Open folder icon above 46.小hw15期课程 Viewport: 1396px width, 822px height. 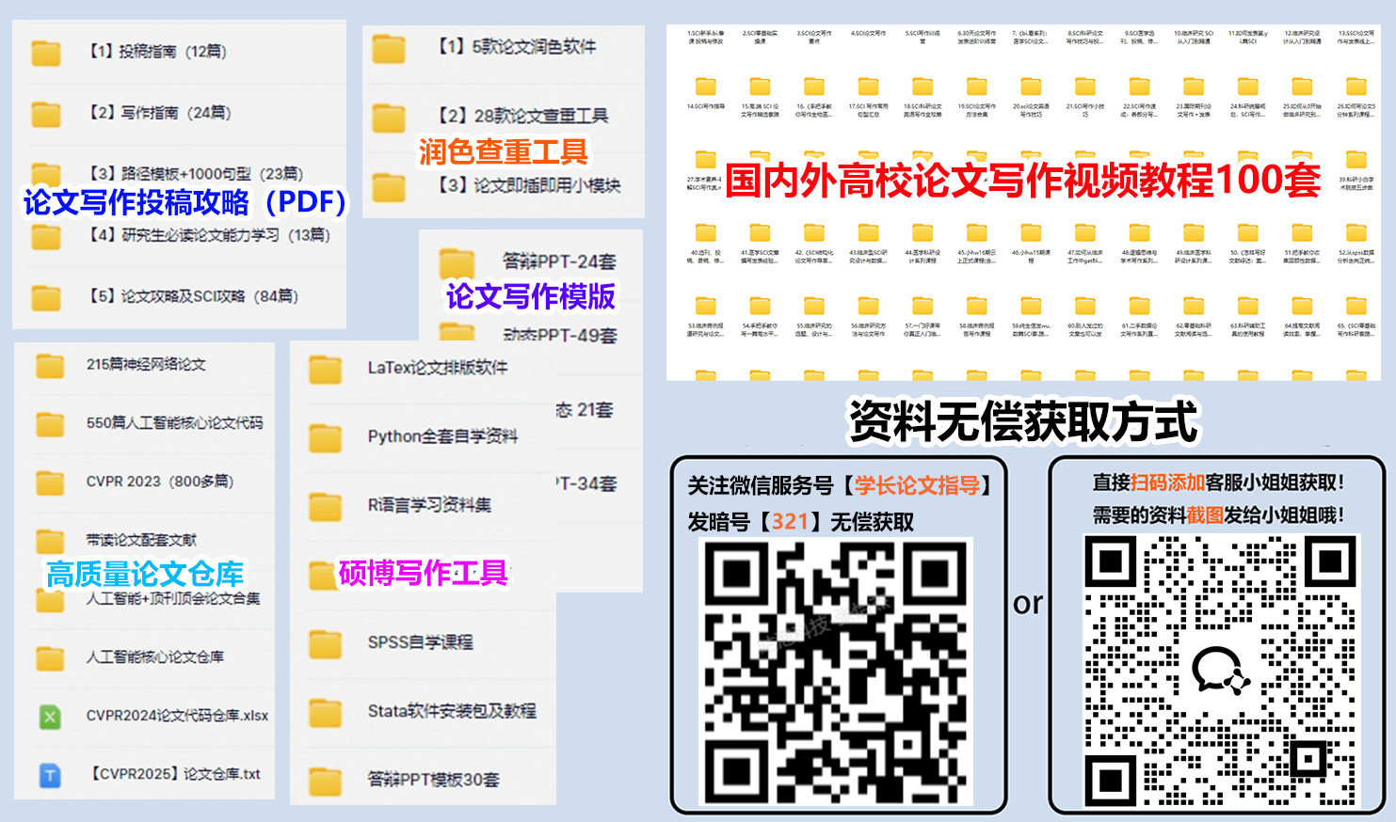pos(1032,232)
